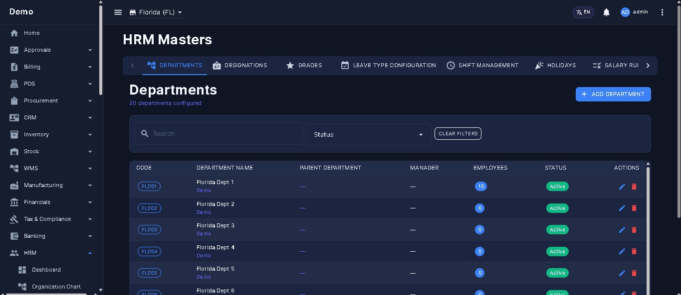Screen dimensions: 681x295
Task: Click the Code column header
Action: point(144,168)
